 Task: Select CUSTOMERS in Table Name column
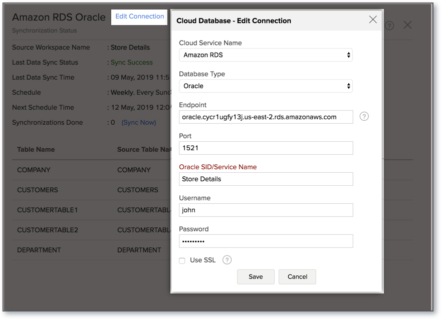pyautogui.click(x=38, y=190)
